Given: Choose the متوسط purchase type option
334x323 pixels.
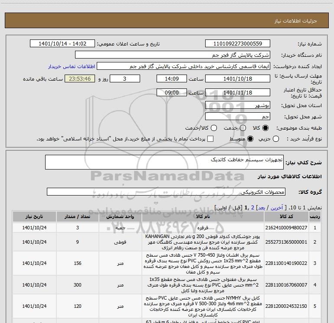Looking at the screenshot, I should click(x=250, y=139).
